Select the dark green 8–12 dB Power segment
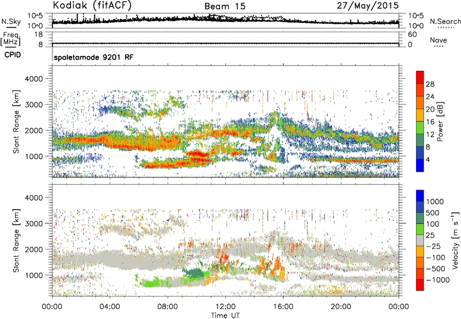The width and height of the screenshot is (461, 319). tap(420, 140)
